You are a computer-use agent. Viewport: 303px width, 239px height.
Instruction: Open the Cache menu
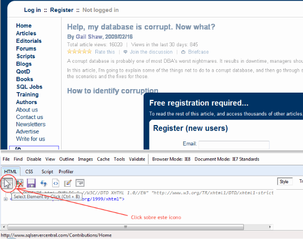[103, 159]
